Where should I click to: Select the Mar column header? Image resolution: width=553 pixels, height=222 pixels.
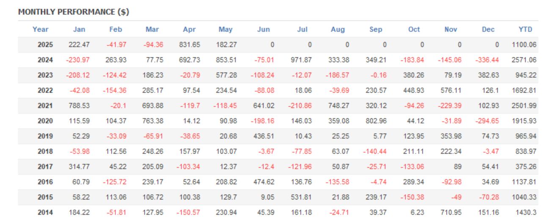[x=152, y=29]
